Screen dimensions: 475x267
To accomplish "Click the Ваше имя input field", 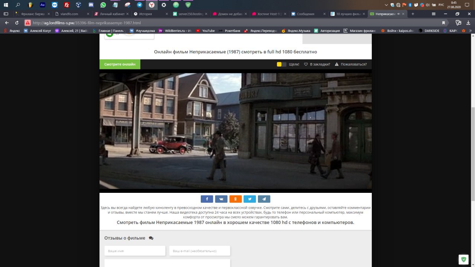I will point(135,251).
